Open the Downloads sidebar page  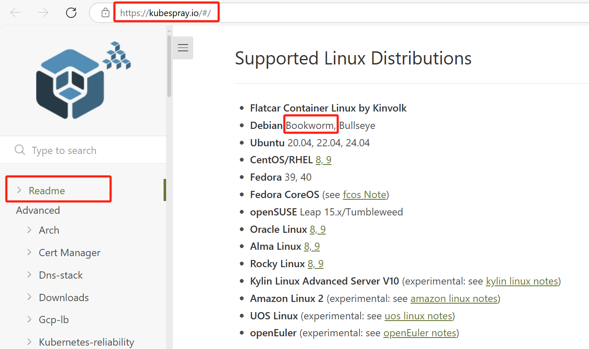coord(64,298)
